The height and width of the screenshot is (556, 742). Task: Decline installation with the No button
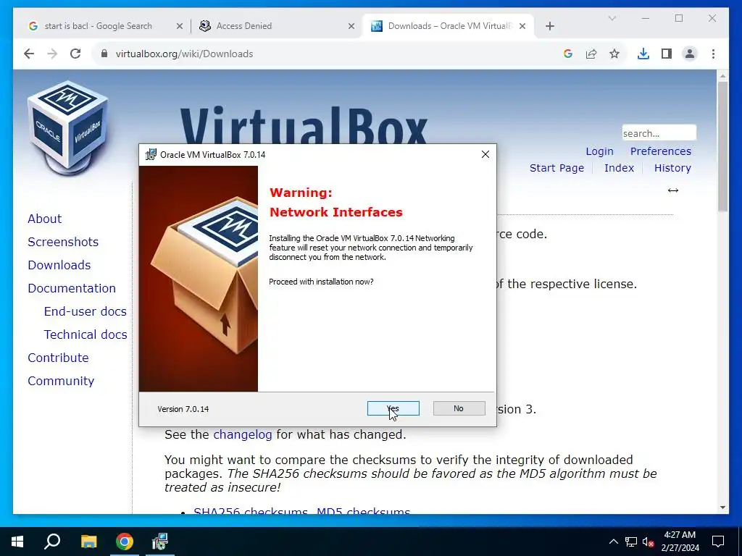point(459,408)
